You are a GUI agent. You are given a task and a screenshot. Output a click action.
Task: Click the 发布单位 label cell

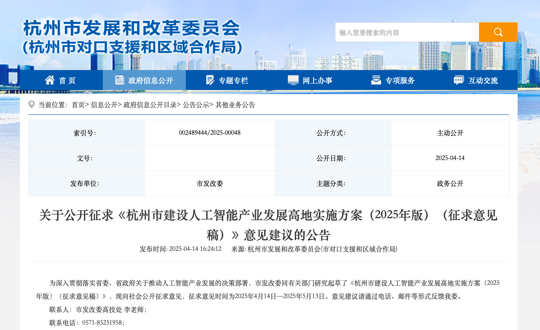coord(87,183)
